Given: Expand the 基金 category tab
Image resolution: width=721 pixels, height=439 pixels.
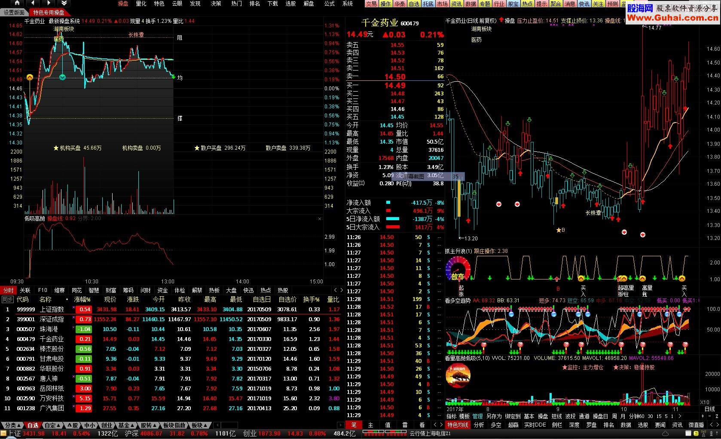Looking at the screenshot, I should pos(125,425).
